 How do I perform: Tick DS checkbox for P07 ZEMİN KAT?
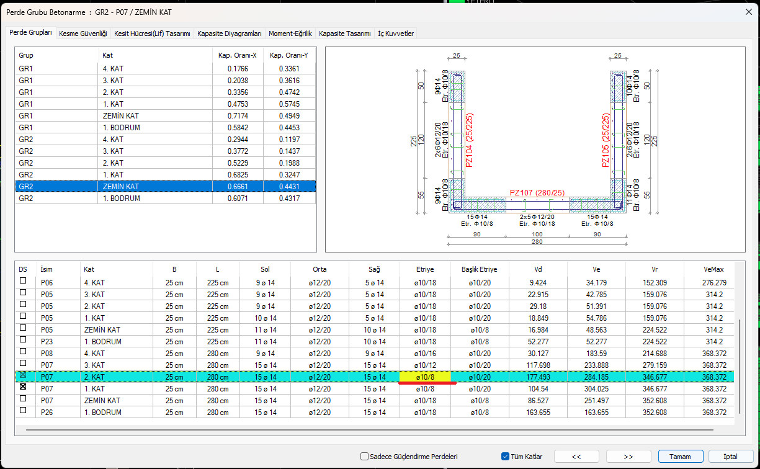coord(24,399)
